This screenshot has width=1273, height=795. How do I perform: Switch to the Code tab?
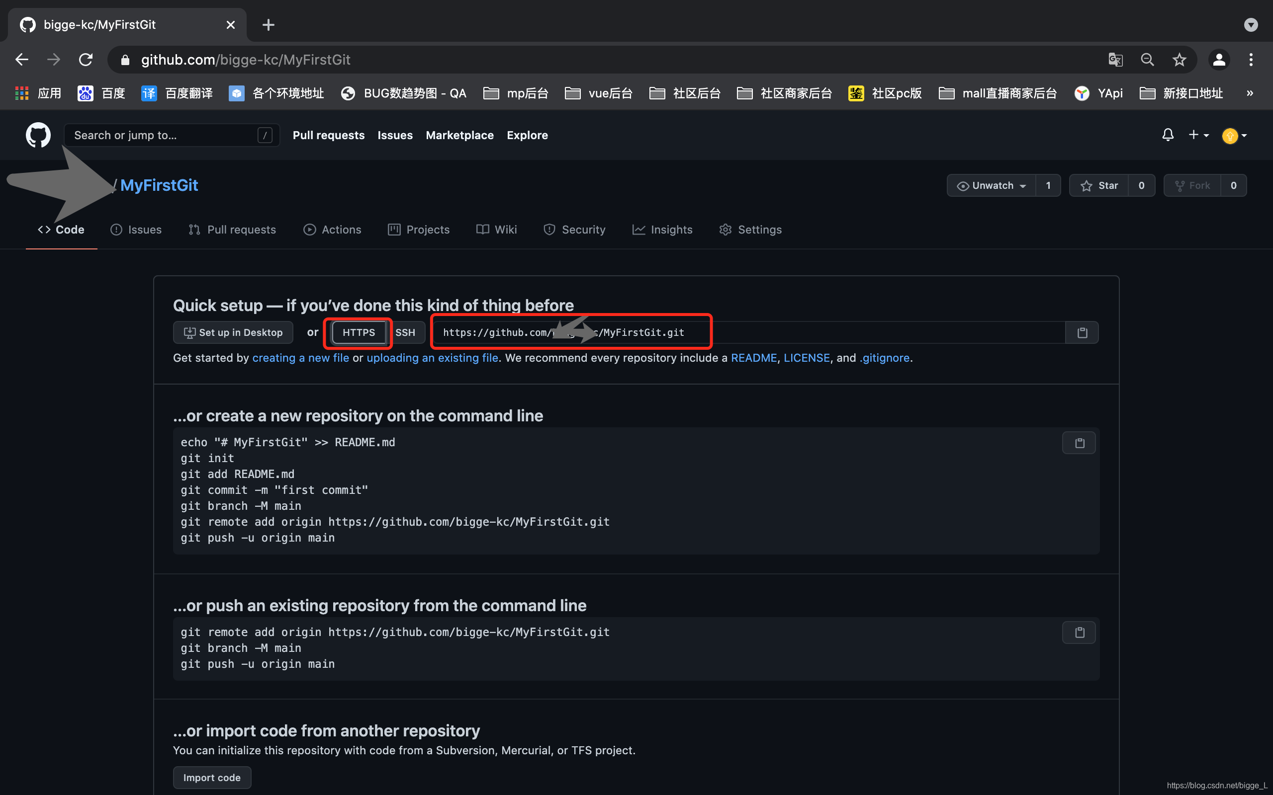pyautogui.click(x=61, y=230)
